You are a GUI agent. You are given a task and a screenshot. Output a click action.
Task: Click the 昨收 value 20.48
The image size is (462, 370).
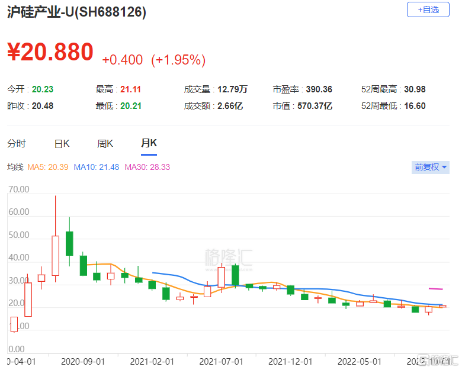[43, 106]
